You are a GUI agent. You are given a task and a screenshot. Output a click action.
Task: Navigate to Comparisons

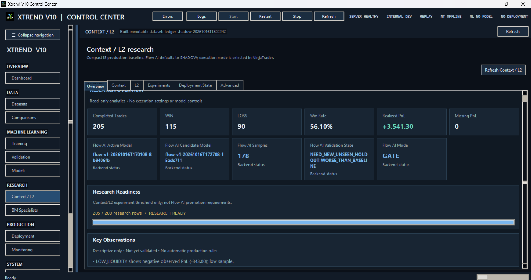(x=32, y=118)
